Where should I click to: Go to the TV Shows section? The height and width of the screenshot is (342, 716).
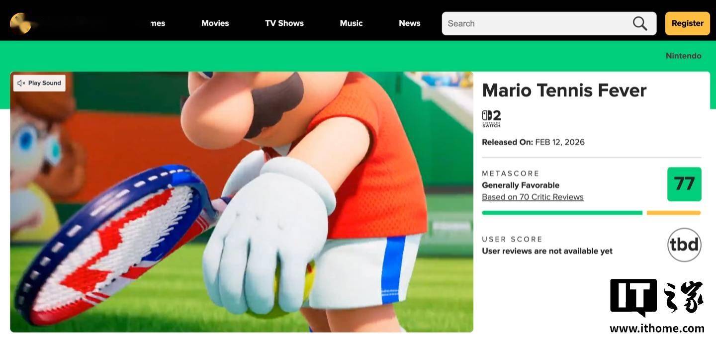click(x=284, y=23)
